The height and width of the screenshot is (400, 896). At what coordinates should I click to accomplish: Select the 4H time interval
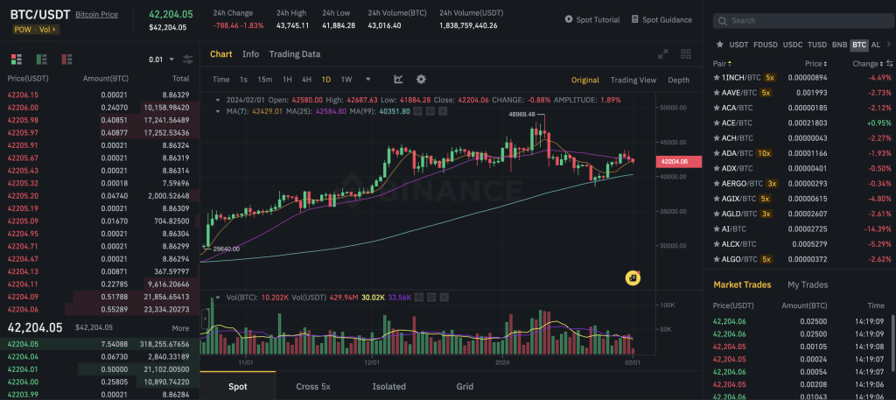point(307,80)
